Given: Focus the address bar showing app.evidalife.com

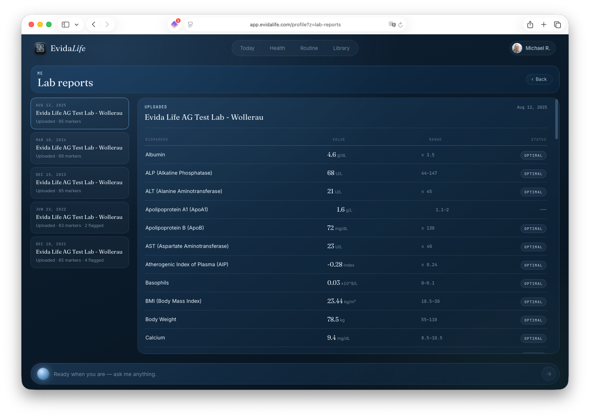Looking at the screenshot, I should click(295, 24).
